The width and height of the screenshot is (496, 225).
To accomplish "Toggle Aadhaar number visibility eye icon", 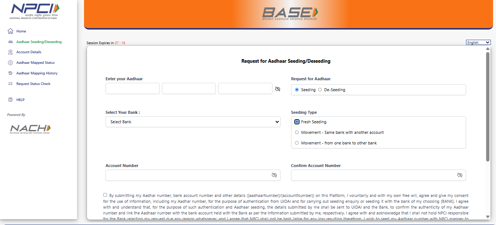I will tap(277, 89).
